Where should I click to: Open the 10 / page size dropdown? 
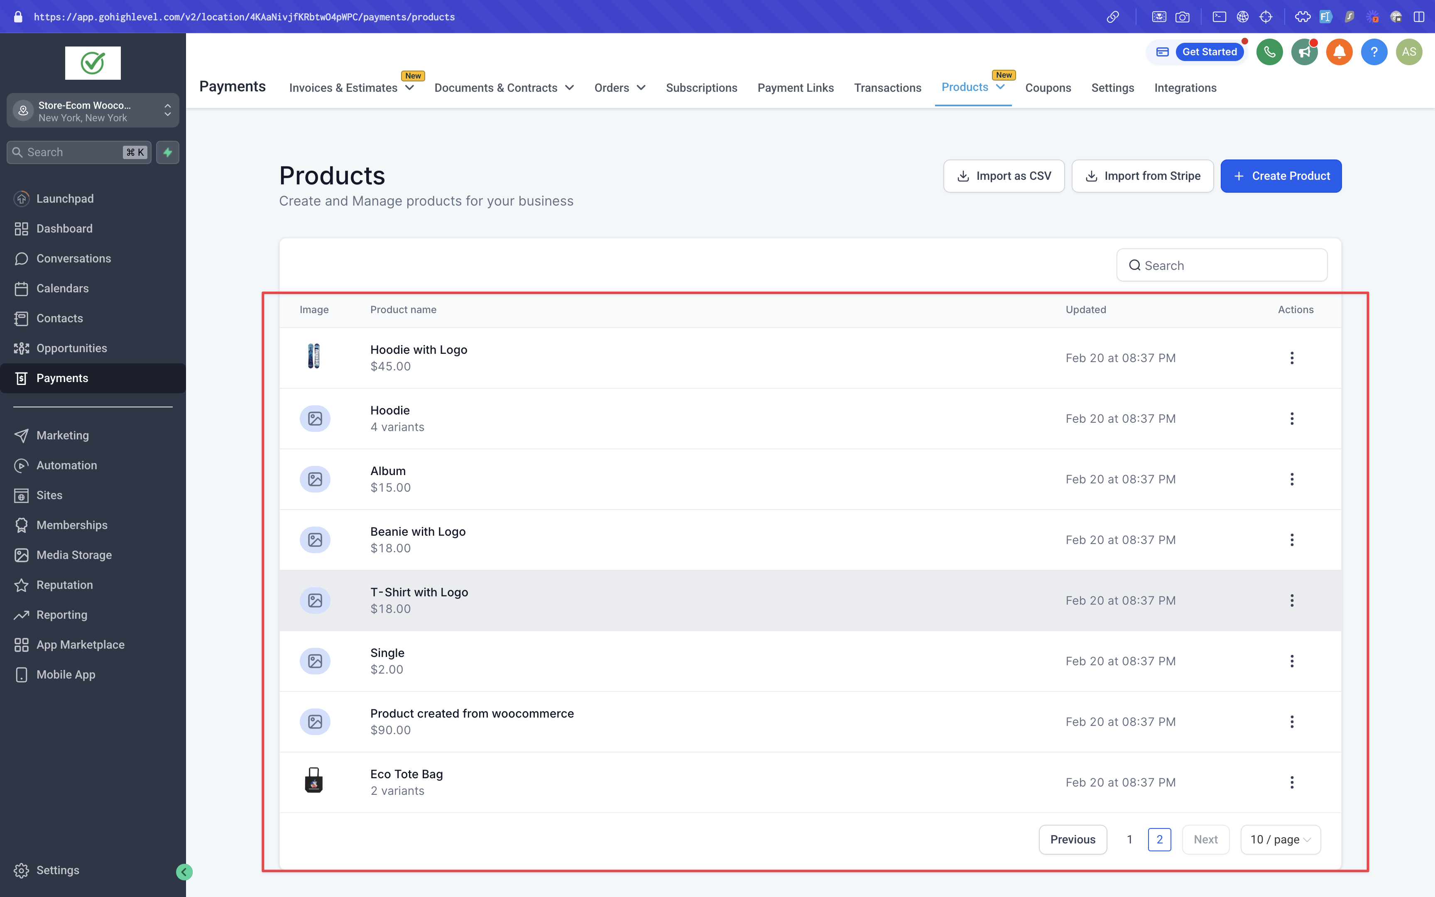click(x=1280, y=839)
